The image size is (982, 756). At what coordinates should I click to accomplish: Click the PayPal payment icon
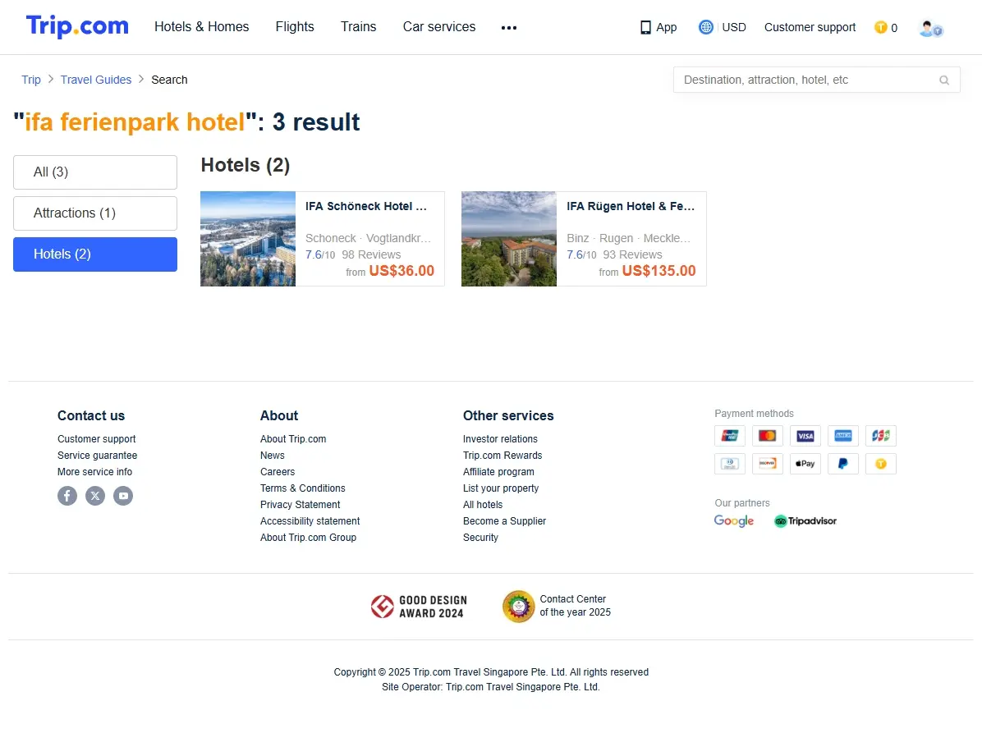coord(843,464)
